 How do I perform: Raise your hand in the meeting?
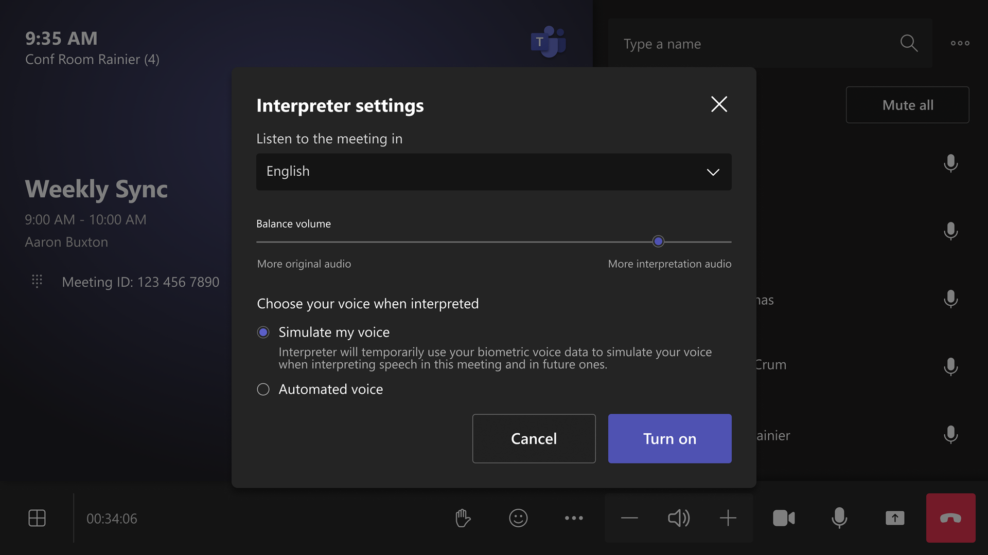463,518
